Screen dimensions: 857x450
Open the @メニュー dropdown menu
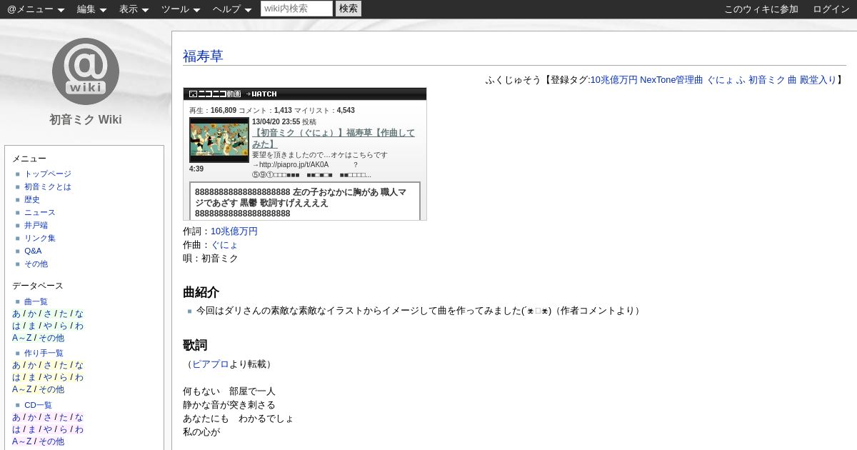tap(36, 9)
